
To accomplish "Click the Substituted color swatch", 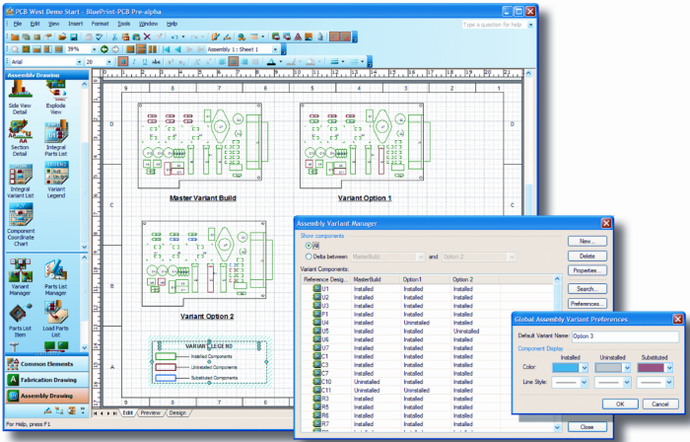I will (651, 368).
